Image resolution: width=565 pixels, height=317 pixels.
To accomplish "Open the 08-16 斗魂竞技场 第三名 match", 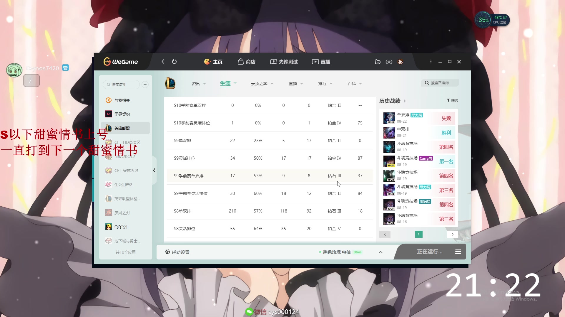I will pyautogui.click(x=419, y=219).
